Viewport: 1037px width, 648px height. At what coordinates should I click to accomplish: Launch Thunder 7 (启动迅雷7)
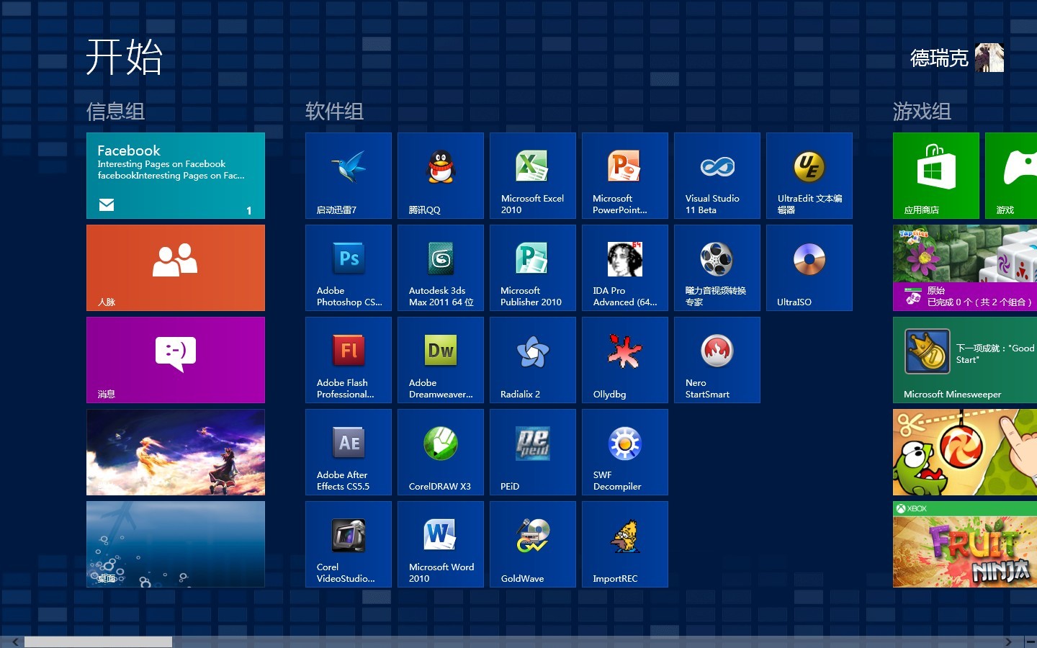tap(349, 176)
